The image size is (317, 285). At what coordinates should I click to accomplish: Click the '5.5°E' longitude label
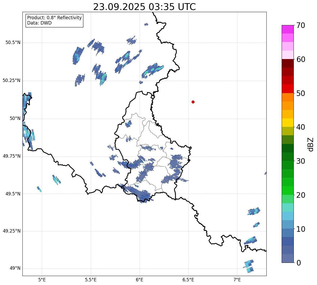pos(91,280)
